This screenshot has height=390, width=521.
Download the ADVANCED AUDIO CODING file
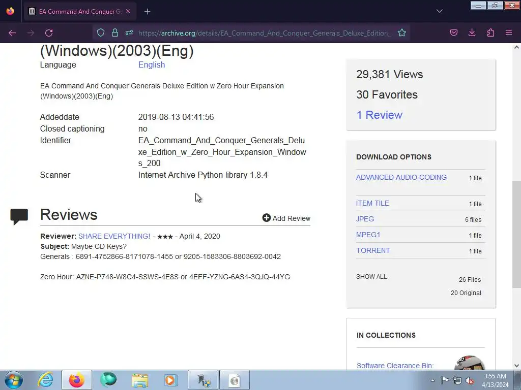point(401,177)
